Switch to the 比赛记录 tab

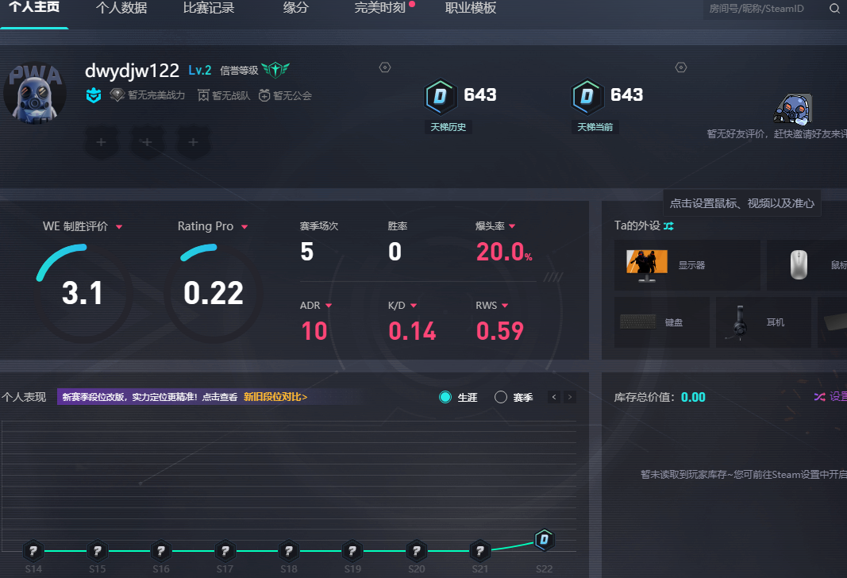click(208, 9)
